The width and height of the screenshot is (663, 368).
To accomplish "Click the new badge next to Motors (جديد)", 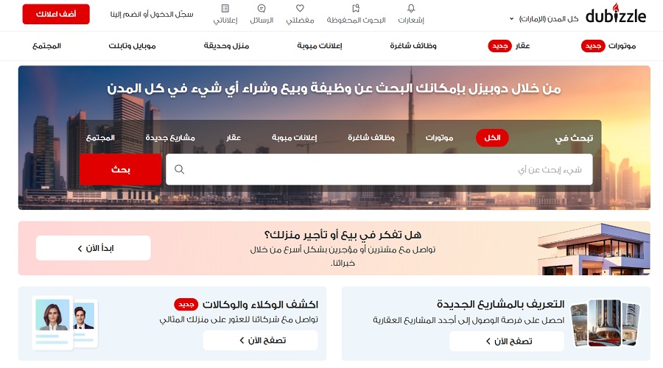I will click(x=593, y=46).
